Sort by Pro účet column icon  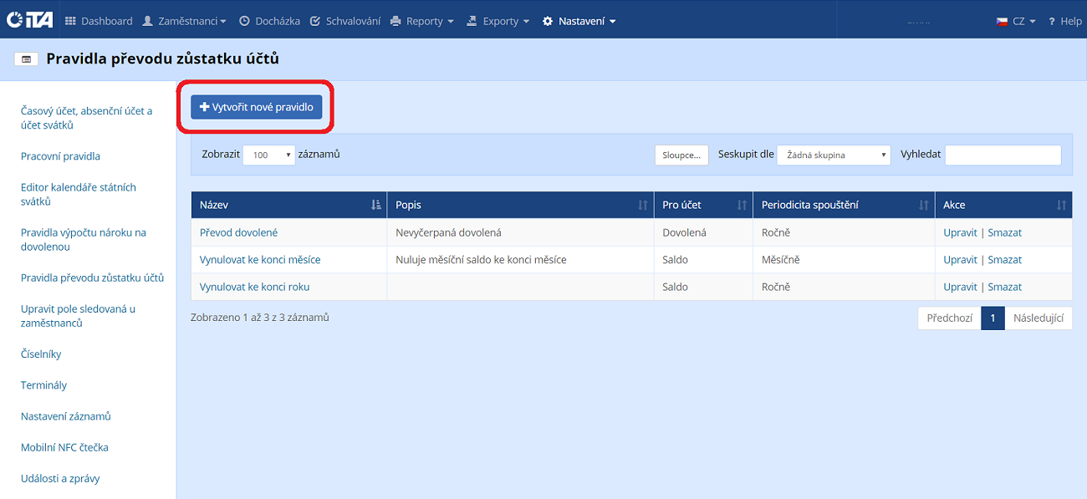tap(742, 205)
